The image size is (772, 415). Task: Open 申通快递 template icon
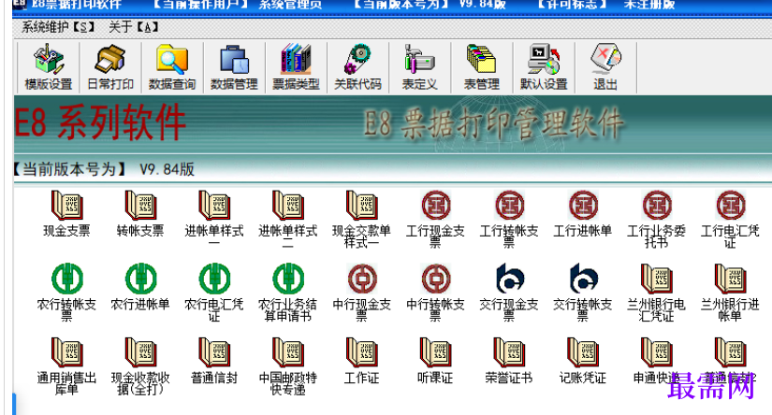(x=657, y=352)
